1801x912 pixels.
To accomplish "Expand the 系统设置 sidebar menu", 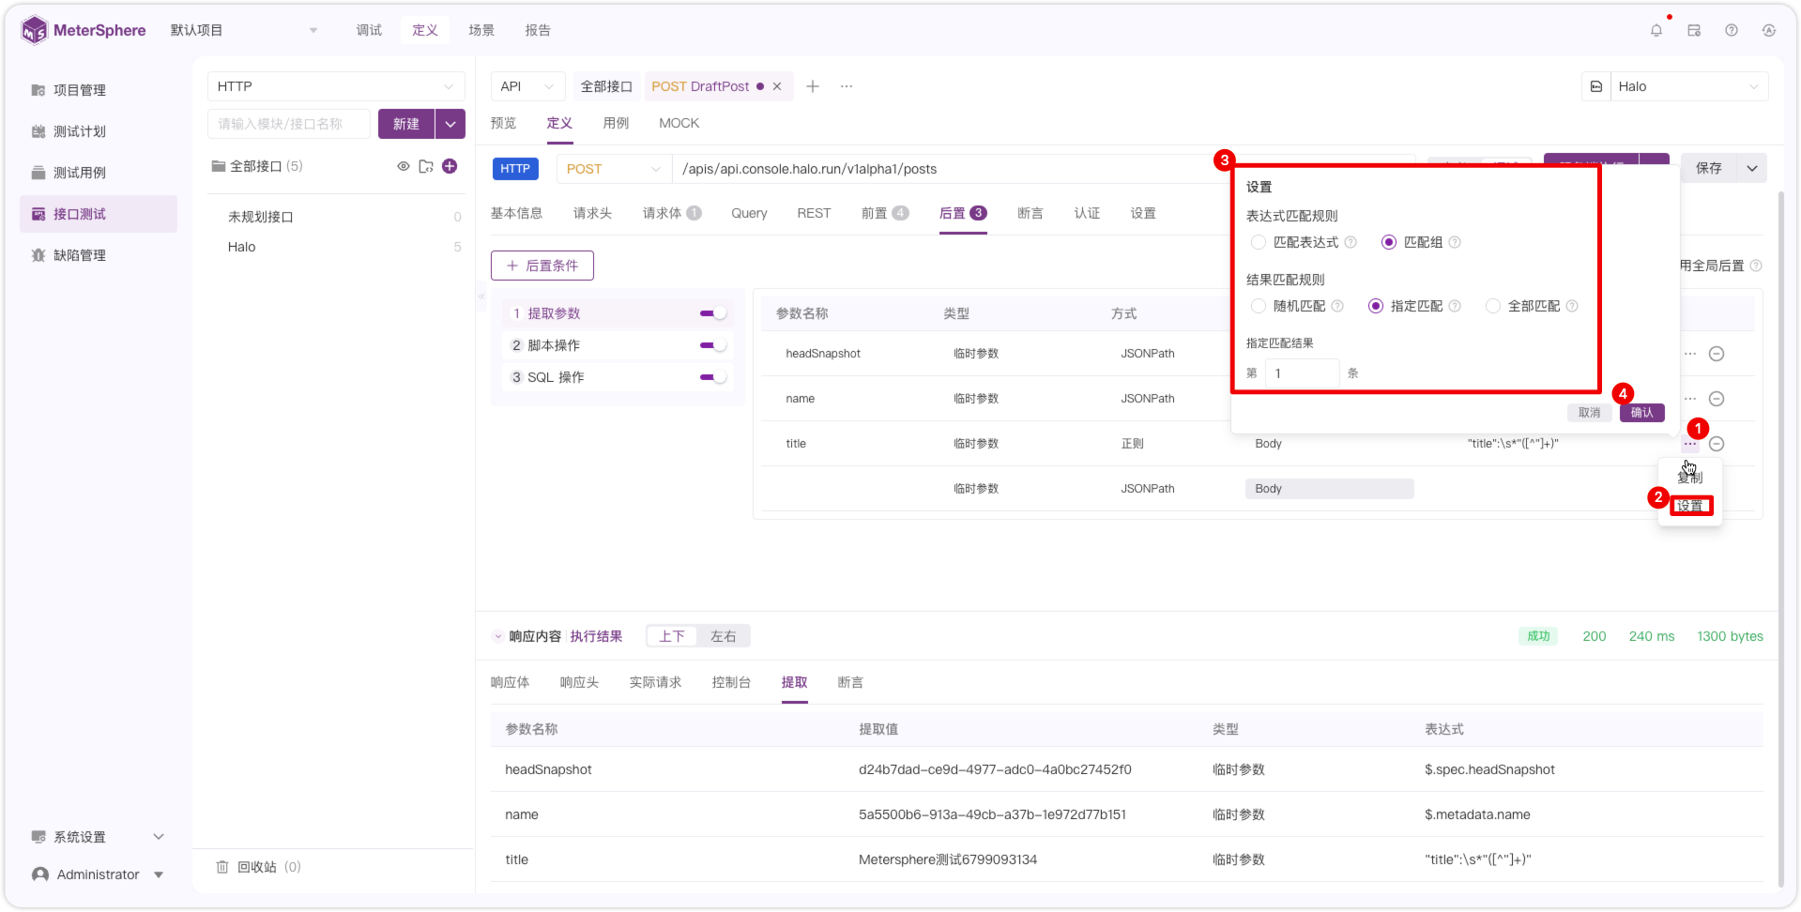I will pyautogui.click(x=99, y=837).
